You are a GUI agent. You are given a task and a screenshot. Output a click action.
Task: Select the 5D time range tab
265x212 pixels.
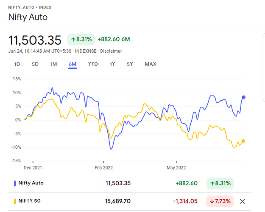[x=35, y=64]
